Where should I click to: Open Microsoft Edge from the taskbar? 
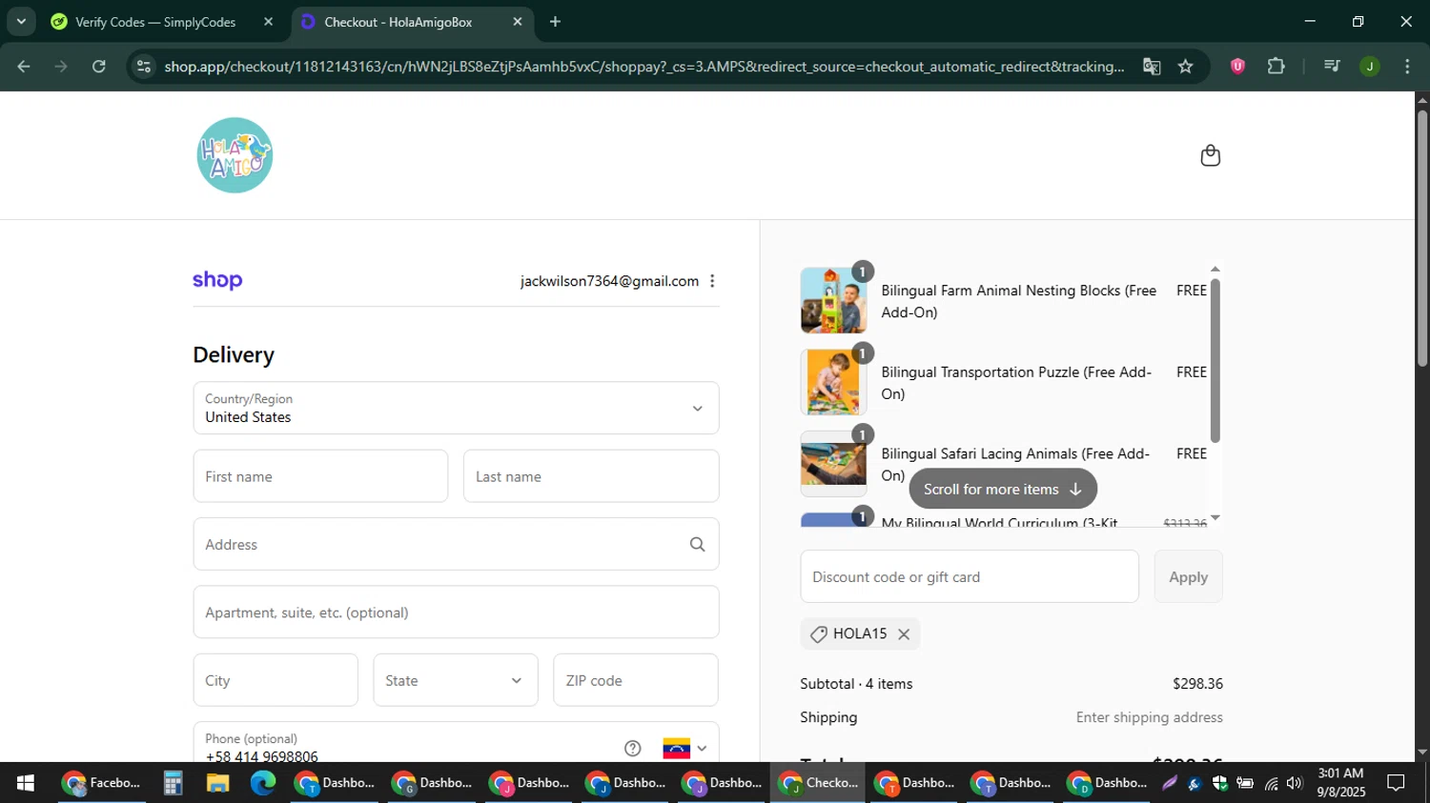coord(263,783)
